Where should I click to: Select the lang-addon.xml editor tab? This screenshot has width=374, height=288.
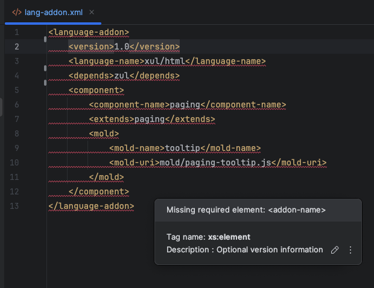pos(52,12)
